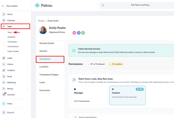Click the Emily Paulin breadcrumb text
Viewport: 174px width, 118px height.
coord(53,21)
